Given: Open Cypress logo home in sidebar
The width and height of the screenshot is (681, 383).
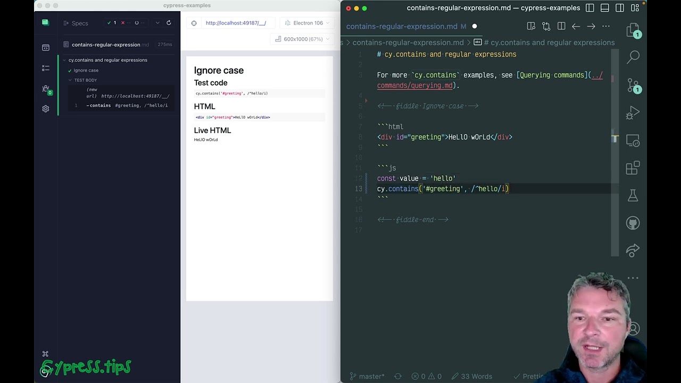Looking at the screenshot, I should pyautogui.click(x=45, y=23).
